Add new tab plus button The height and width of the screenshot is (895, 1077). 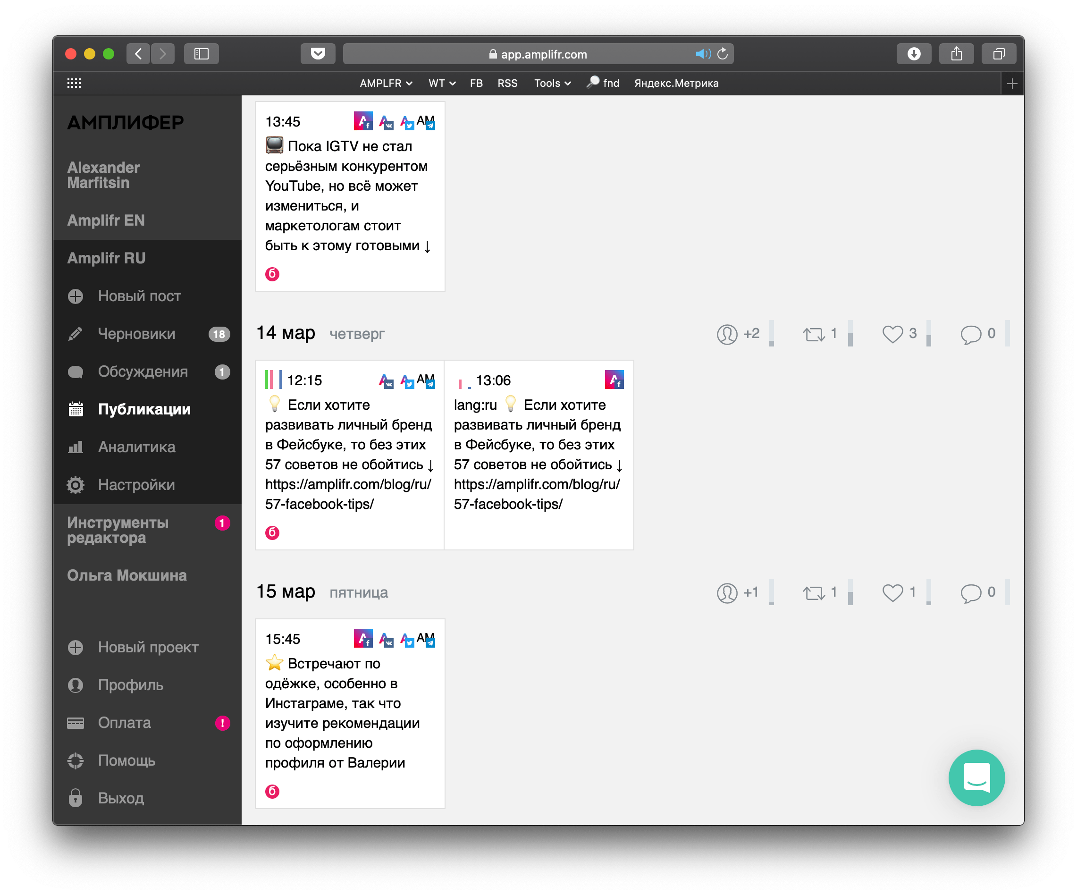[x=1012, y=84]
